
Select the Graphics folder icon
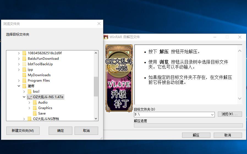[35, 108]
